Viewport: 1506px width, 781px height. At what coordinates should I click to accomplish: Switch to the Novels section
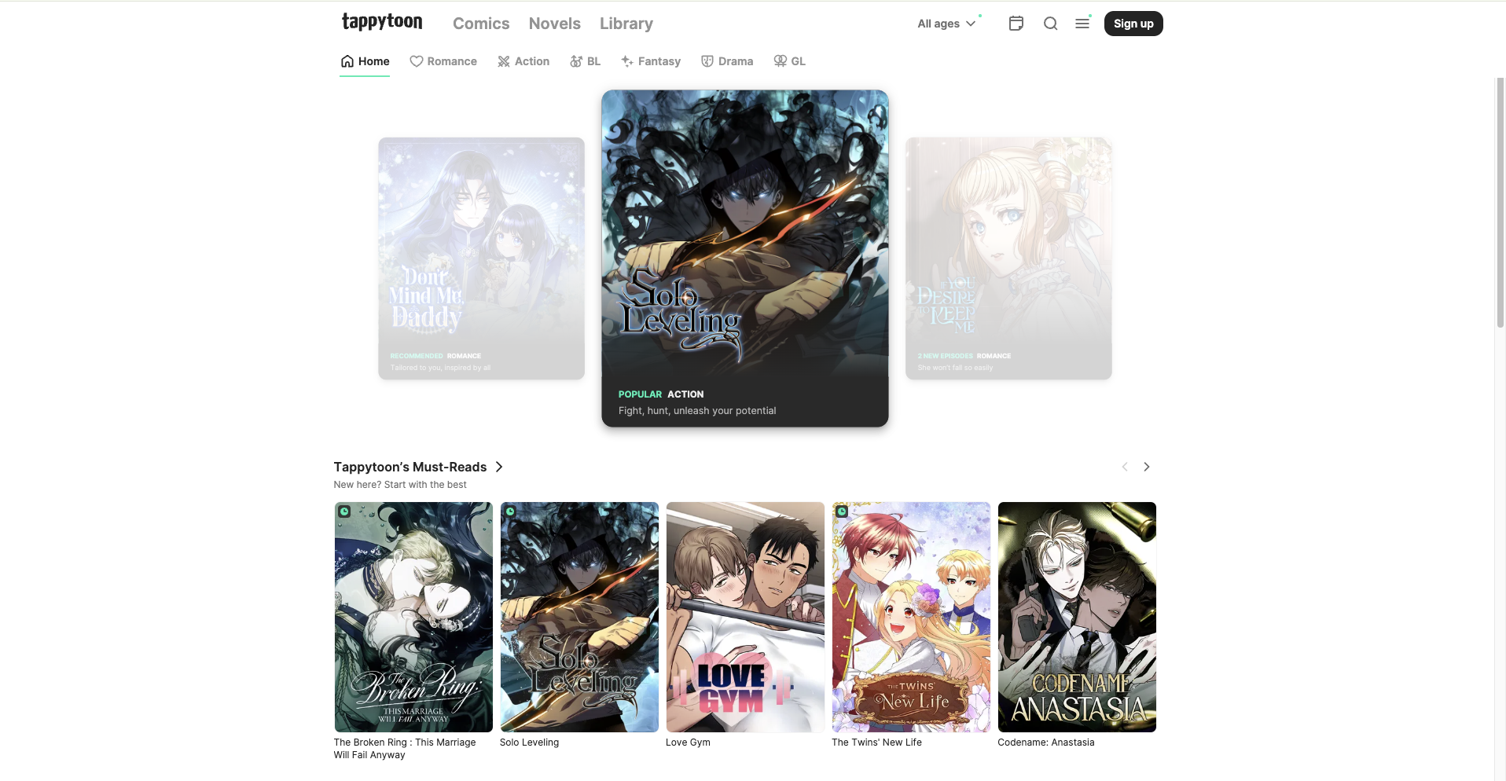click(x=554, y=23)
